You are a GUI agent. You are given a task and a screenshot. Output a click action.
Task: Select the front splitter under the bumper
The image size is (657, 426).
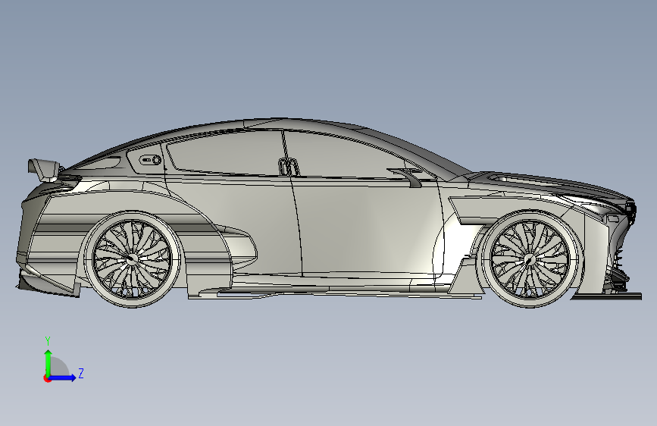[x=607, y=296]
